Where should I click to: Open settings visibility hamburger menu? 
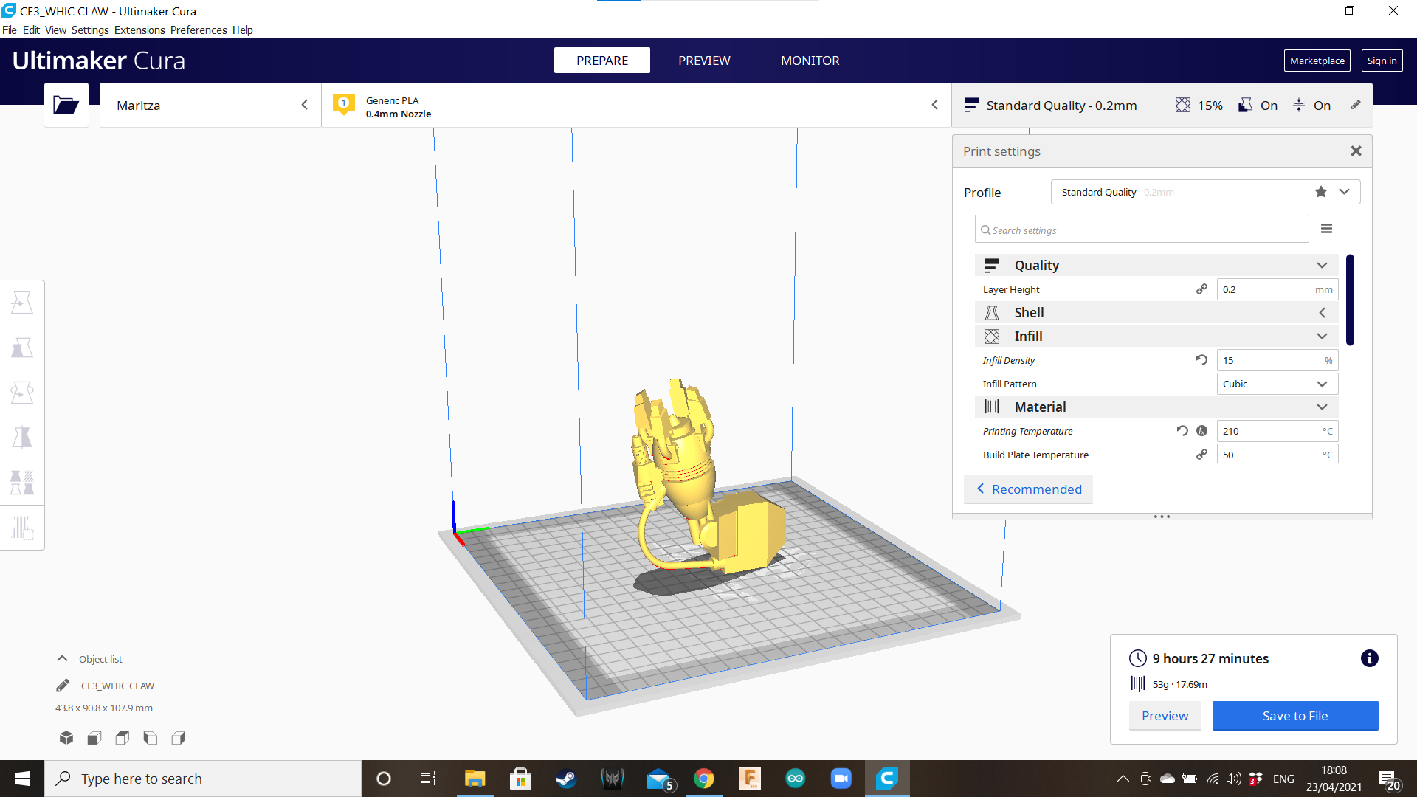tap(1326, 229)
